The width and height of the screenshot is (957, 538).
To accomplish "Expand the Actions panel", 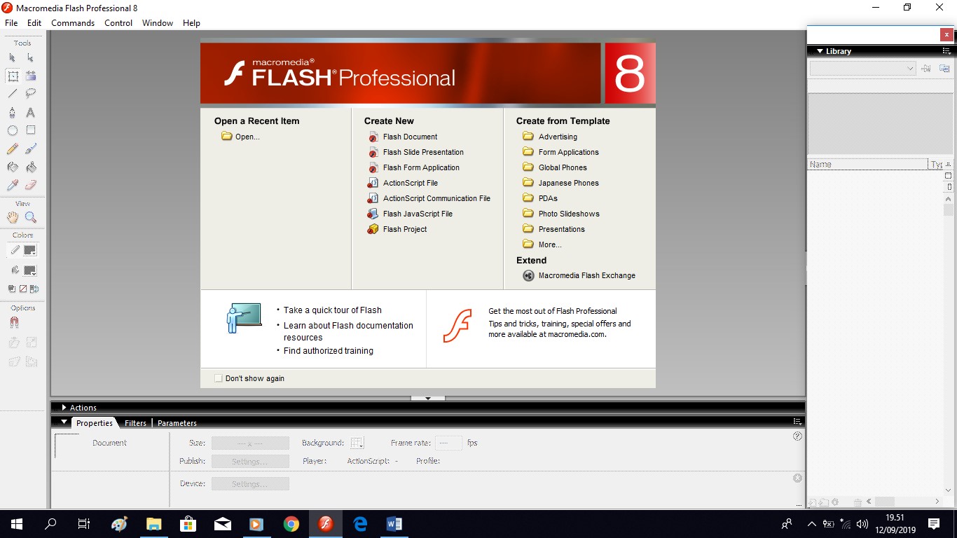I will 64,408.
